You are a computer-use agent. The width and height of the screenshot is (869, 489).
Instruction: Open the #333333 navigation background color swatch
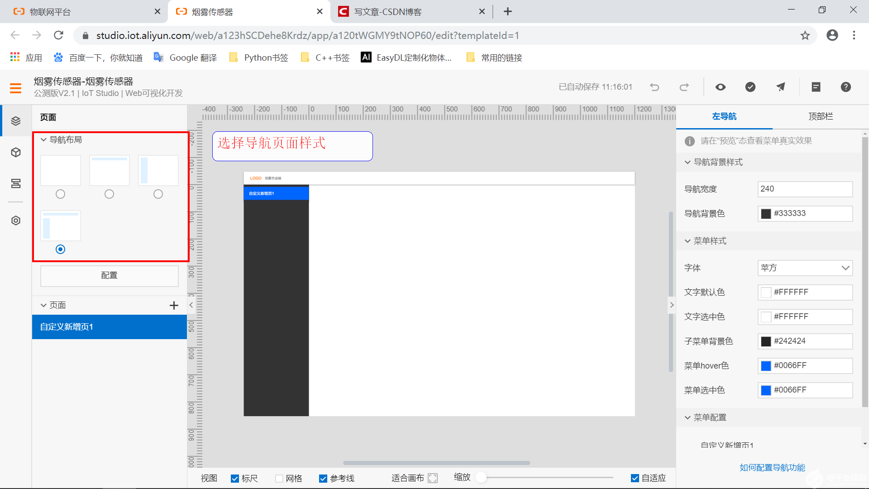click(766, 213)
